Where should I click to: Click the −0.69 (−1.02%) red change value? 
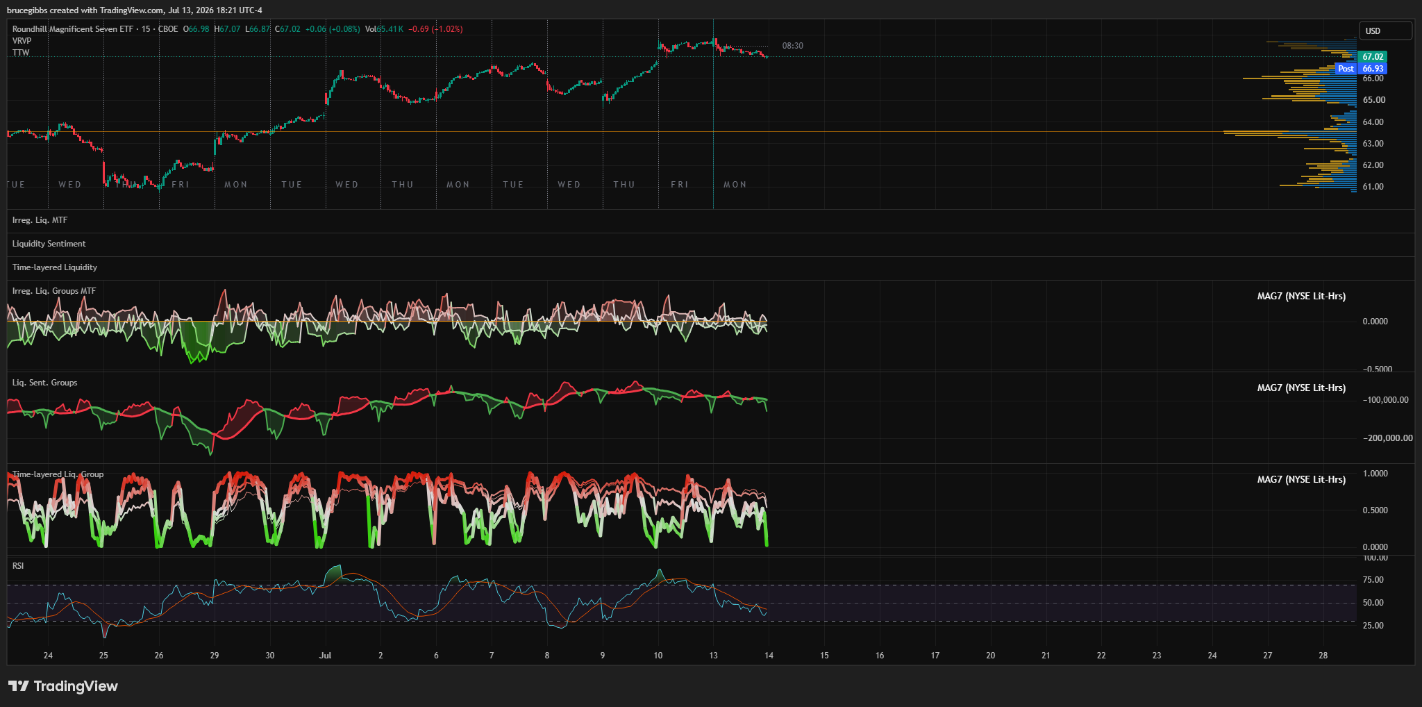coord(435,29)
